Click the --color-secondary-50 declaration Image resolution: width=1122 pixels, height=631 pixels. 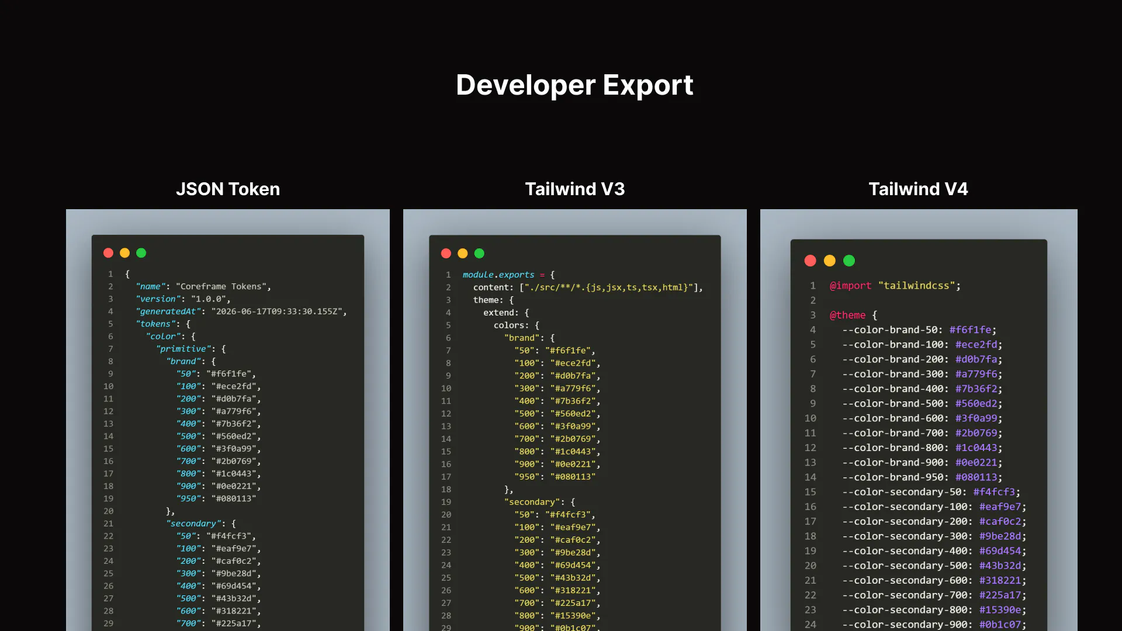pyautogui.click(x=931, y=492)
